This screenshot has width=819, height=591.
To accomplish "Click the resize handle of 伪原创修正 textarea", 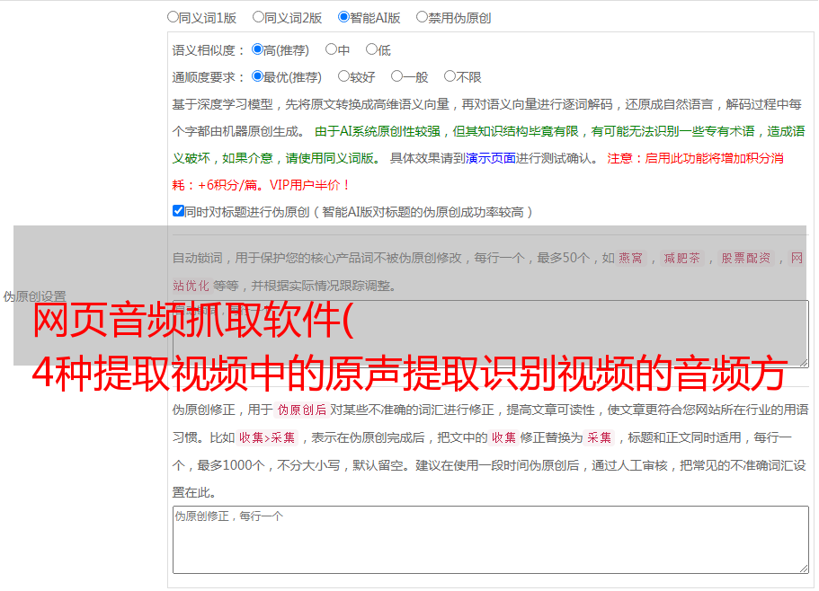I will (x=804, y=569).
